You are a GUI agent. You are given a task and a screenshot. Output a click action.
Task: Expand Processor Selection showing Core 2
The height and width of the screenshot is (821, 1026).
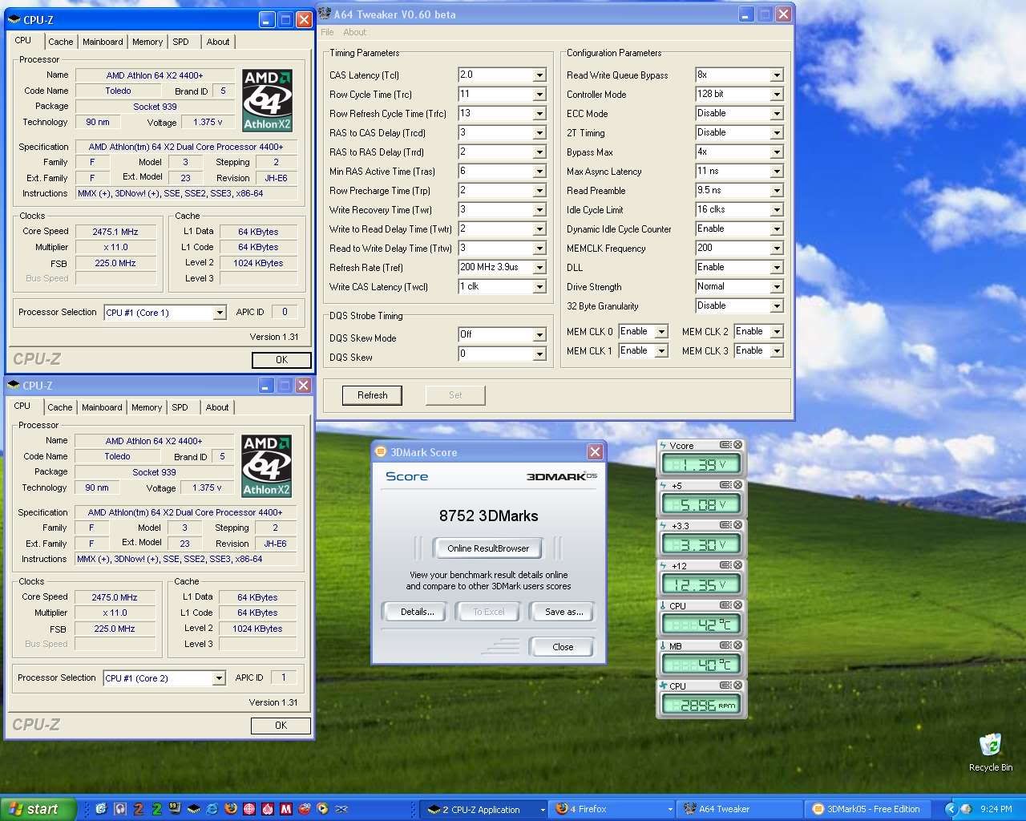click(218, 678)
